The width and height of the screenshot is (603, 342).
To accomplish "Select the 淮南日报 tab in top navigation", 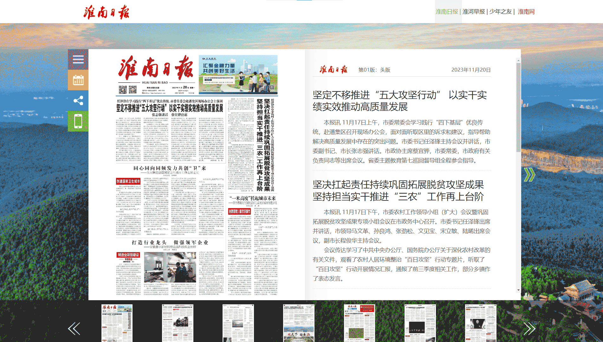I will click(x=447, y=12).
